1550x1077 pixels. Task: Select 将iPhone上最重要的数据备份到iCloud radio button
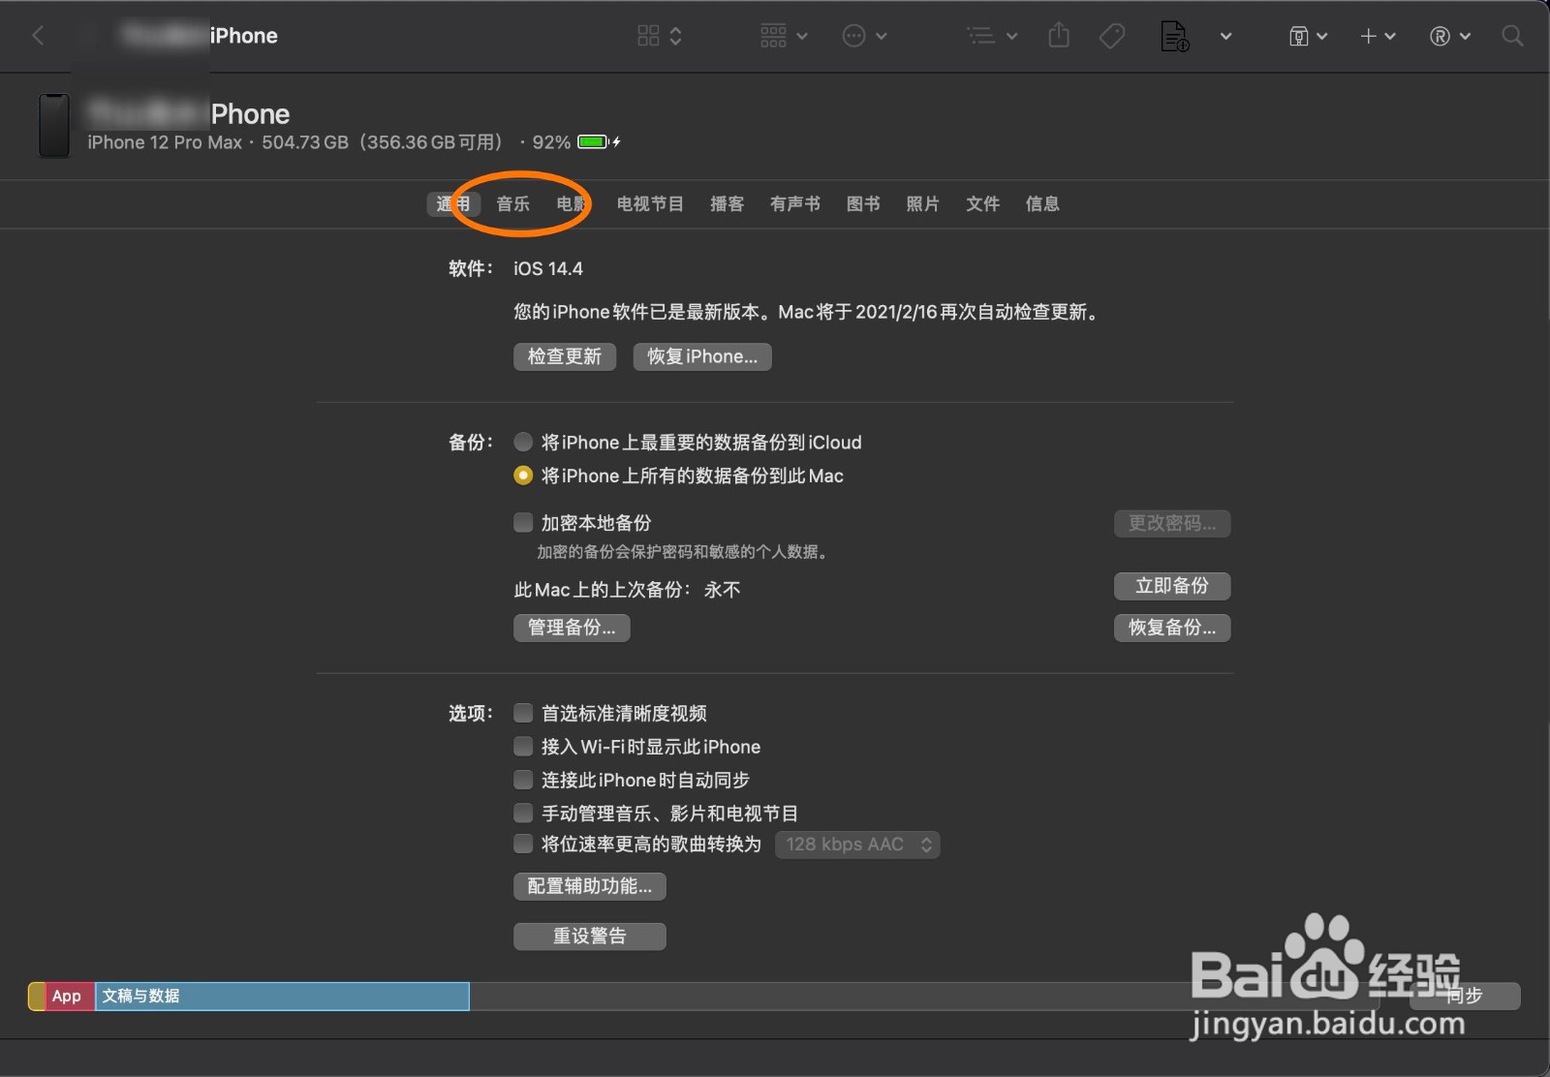pyautogui.click(x=523, y=442)
